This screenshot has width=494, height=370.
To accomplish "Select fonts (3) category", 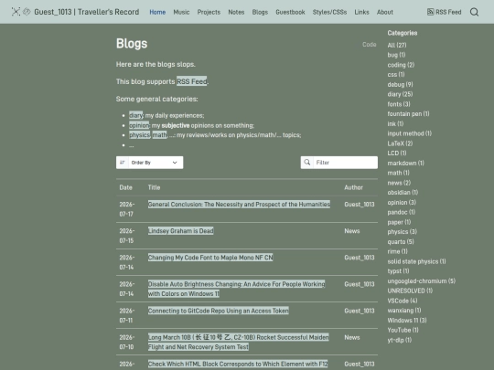I will point(399,104).
